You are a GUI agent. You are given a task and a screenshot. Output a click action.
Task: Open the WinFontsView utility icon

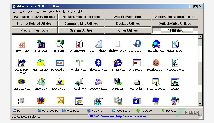click(x=22, y=44)
